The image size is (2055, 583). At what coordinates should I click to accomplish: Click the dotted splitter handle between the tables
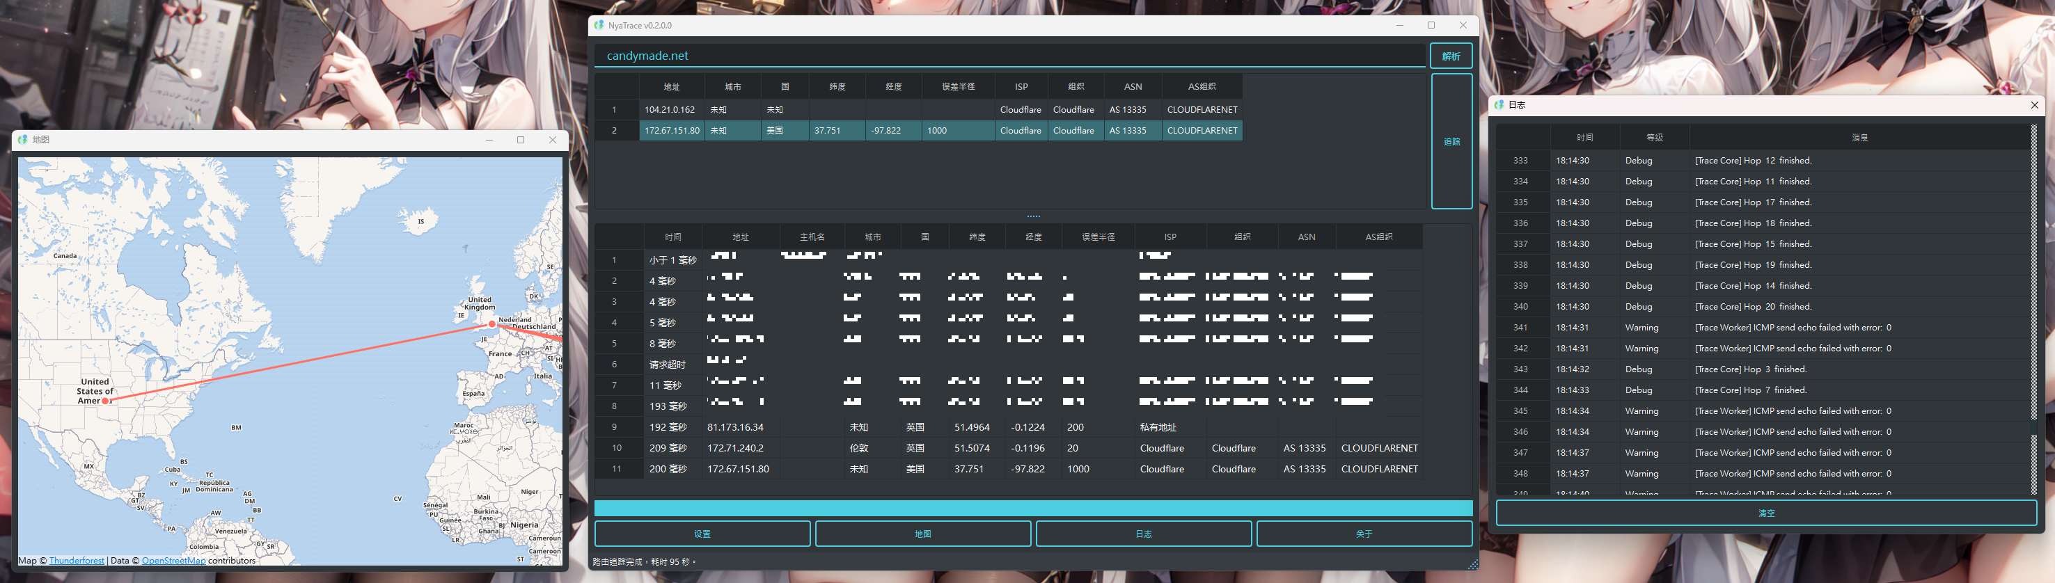(x=1034, y=216)
